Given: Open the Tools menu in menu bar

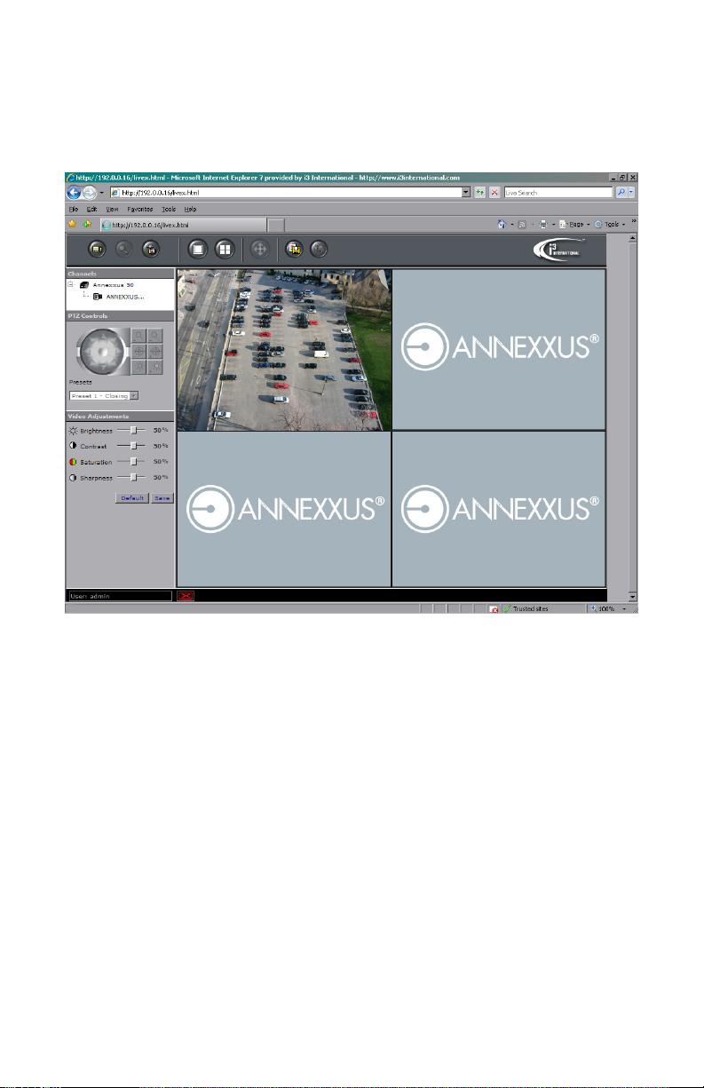Looking at the screenshot, I should pos(169,208).
